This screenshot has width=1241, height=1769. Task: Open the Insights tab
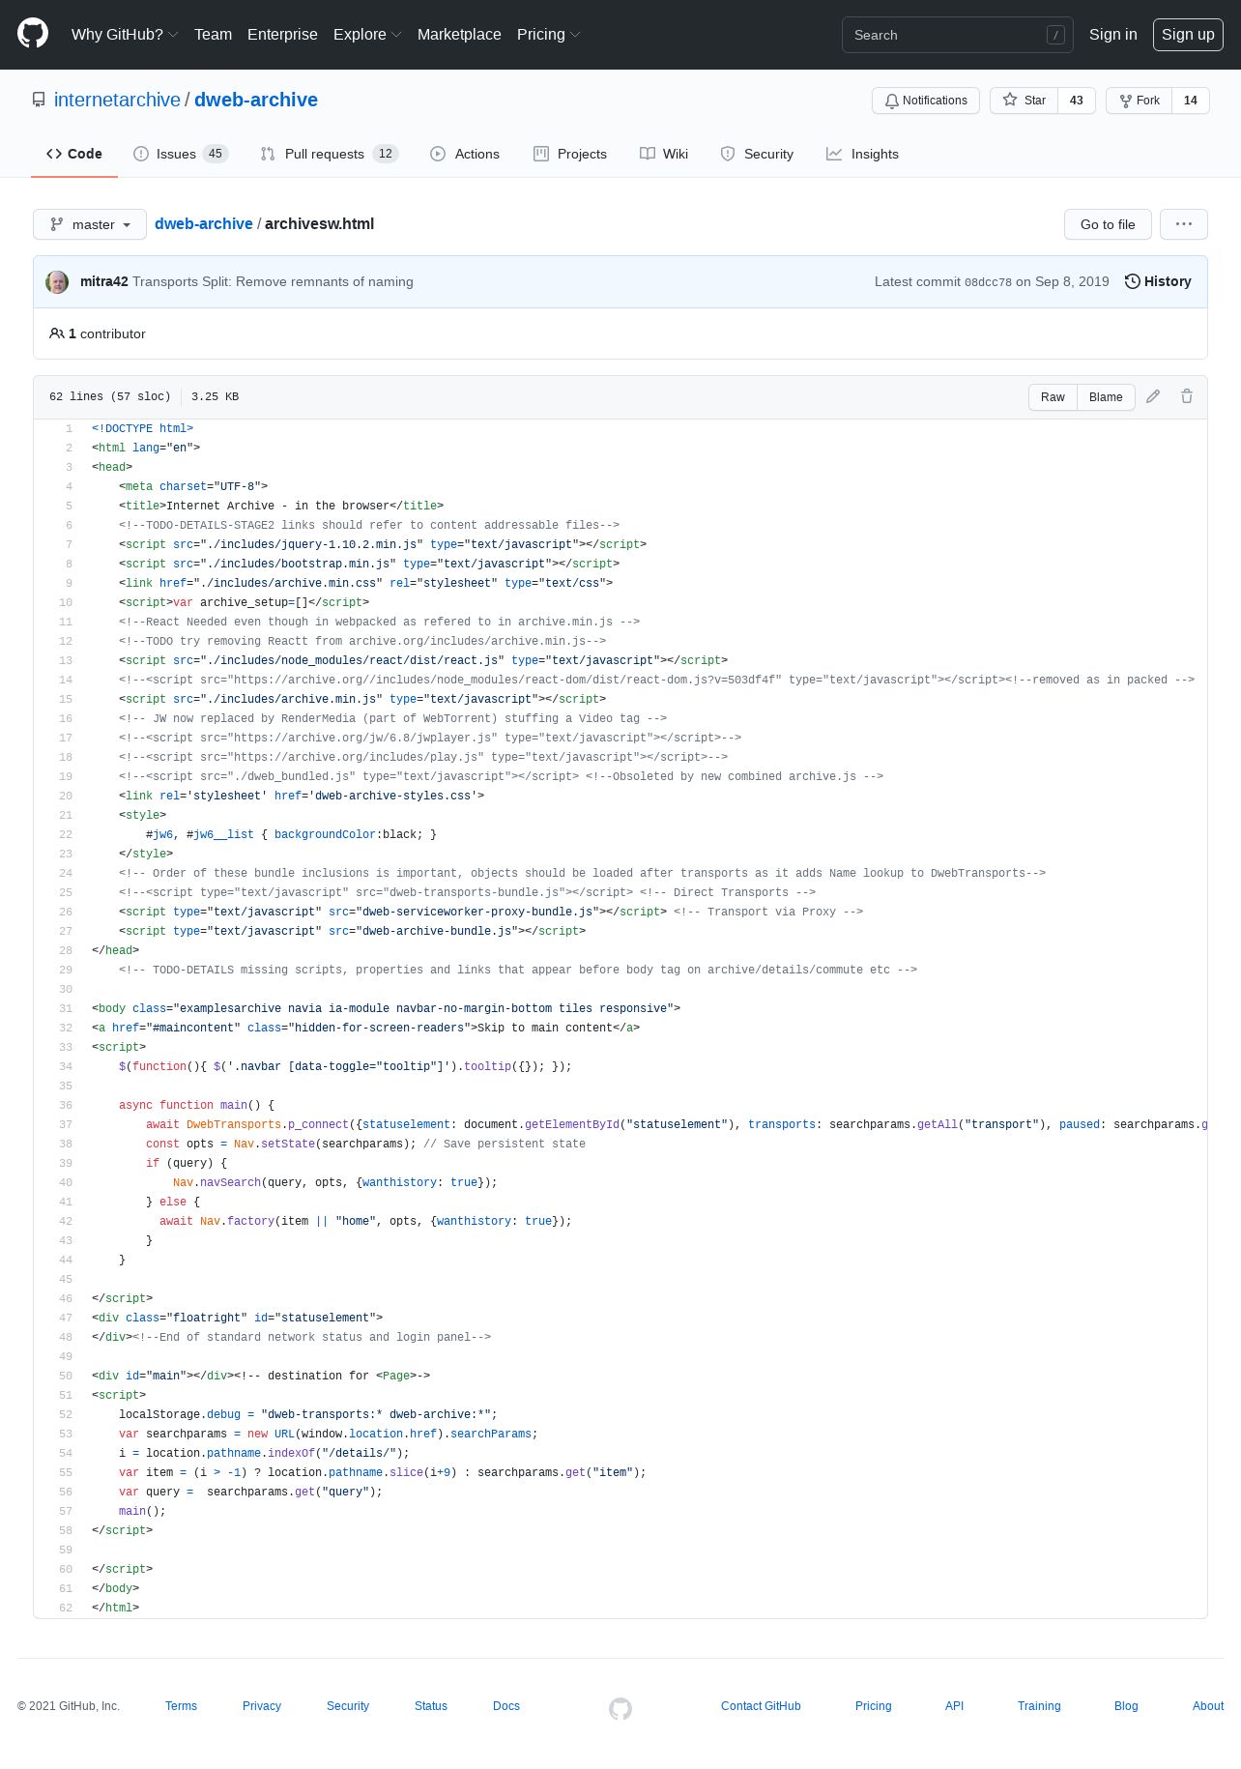862,154
